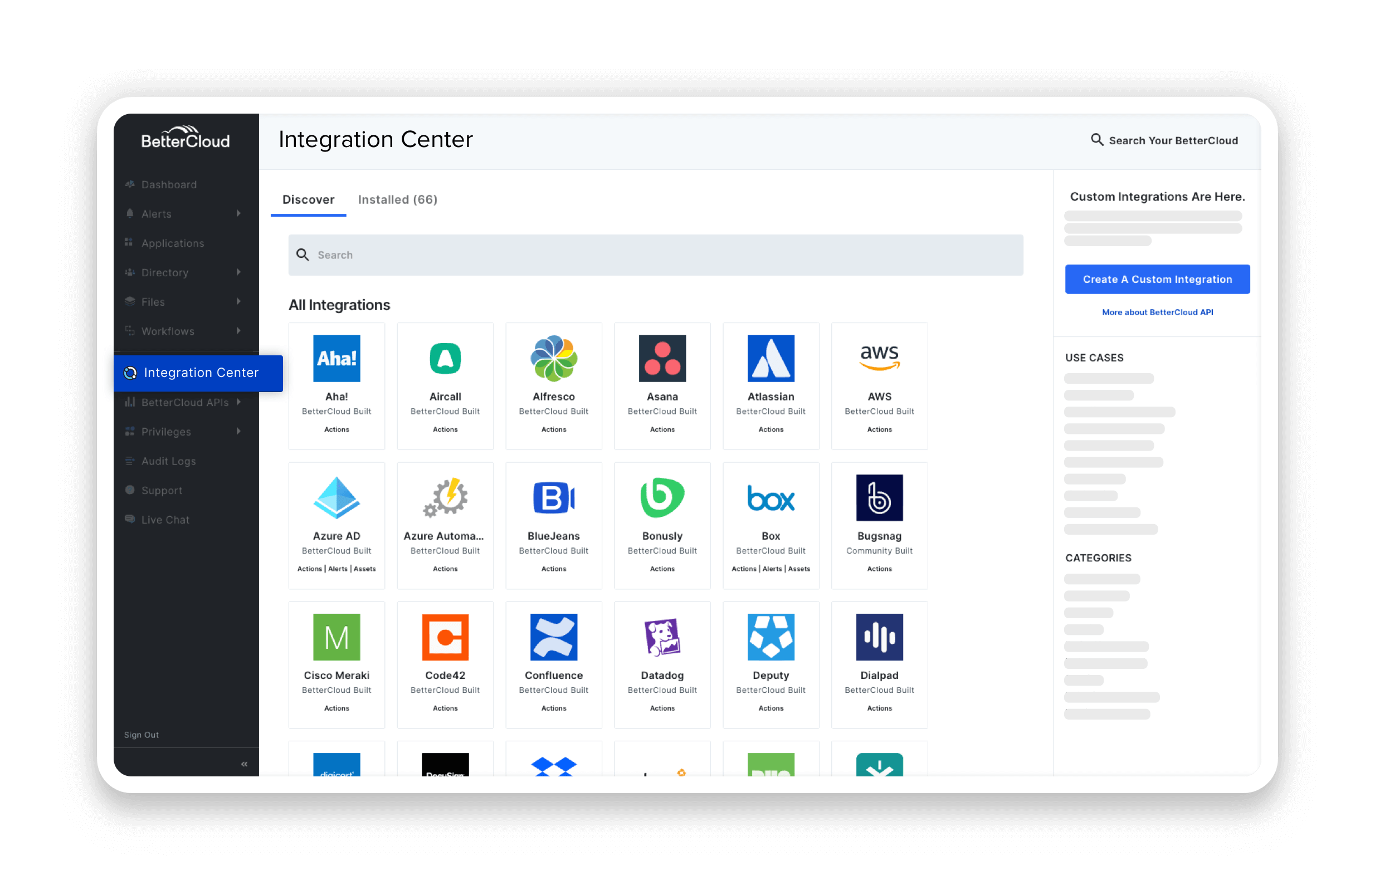This screenshot has width=1375, height=890.
Task: Open the Dialpad integration name
Action: pyautogui.click(x=879, y=674)
